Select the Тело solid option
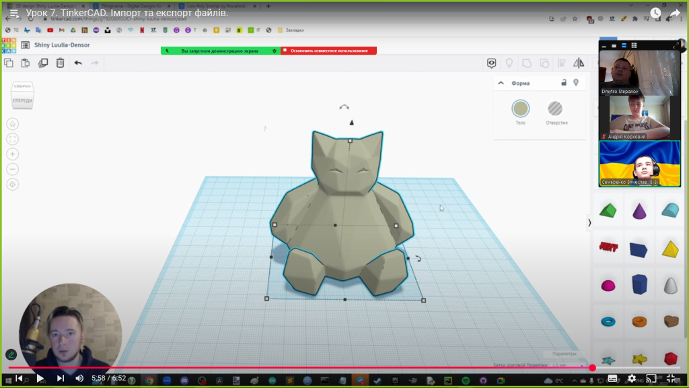Viewport: 689px width, 388px height. (x=520, y=108)
